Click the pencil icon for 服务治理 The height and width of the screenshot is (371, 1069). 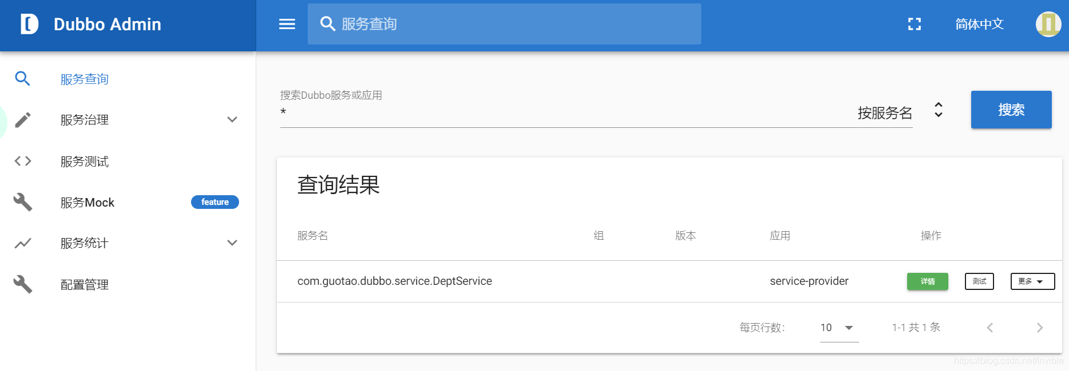pos(22,120)
